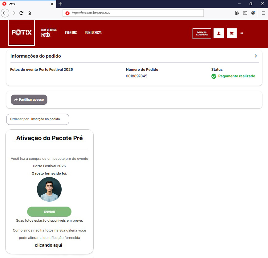268x258 pixels.
Task: Open the browser library icon
Action: [237, 13]
